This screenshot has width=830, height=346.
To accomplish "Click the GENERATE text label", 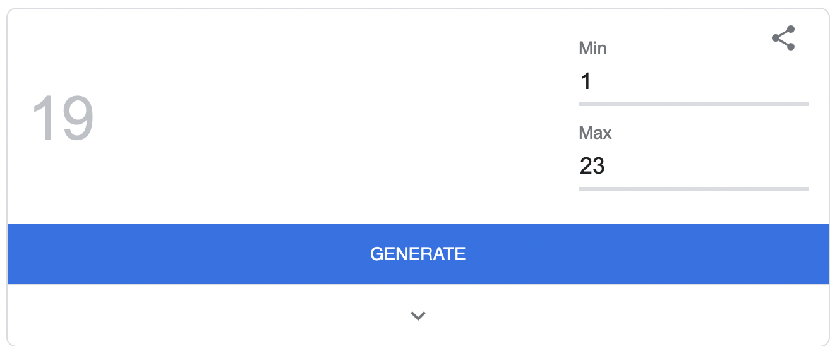I will tap(418, 254).
